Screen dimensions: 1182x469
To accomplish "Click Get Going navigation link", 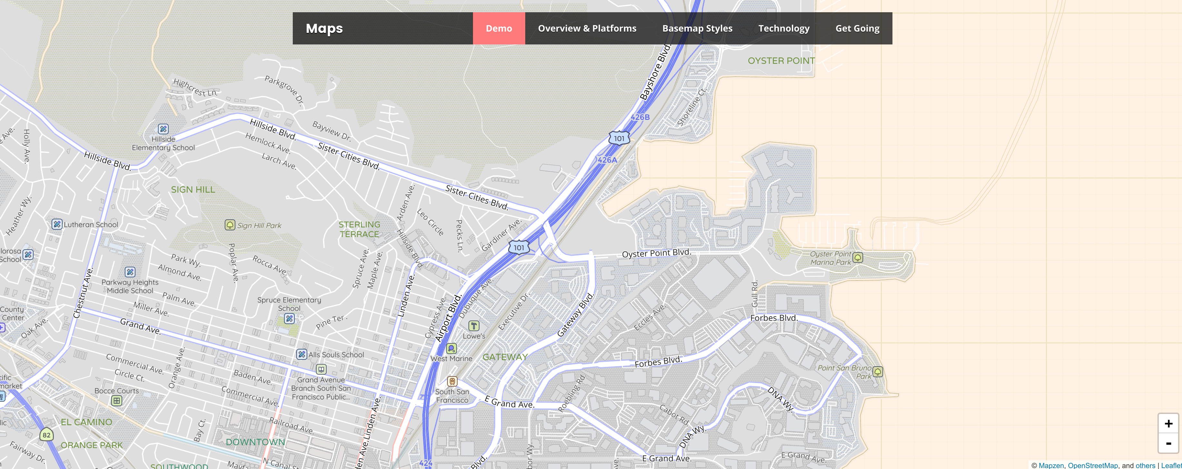I will click(x=857, y=28).
